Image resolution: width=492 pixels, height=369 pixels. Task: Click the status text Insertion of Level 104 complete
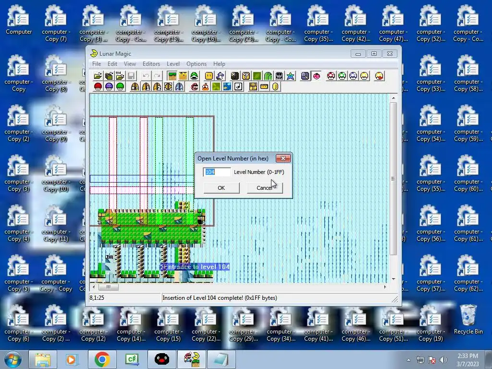pyautogui.click(x=220, y=298)
